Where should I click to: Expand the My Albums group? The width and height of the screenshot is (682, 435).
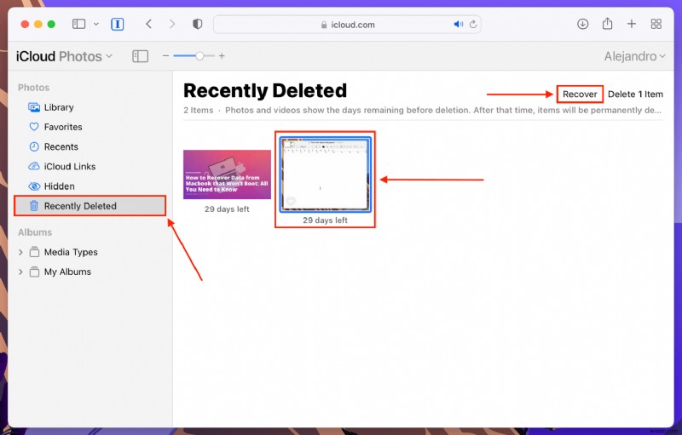click(20, 272)
